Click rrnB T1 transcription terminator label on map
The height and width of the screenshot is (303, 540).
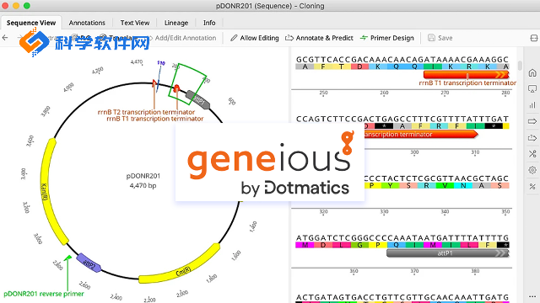coord(155,119)
